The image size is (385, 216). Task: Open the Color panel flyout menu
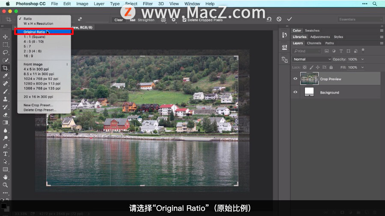382,31
